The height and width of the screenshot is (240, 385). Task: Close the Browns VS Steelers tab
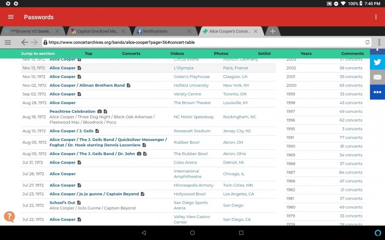[57, 31]
